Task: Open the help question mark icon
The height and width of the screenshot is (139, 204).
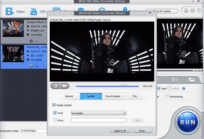Action: [199, 11]
